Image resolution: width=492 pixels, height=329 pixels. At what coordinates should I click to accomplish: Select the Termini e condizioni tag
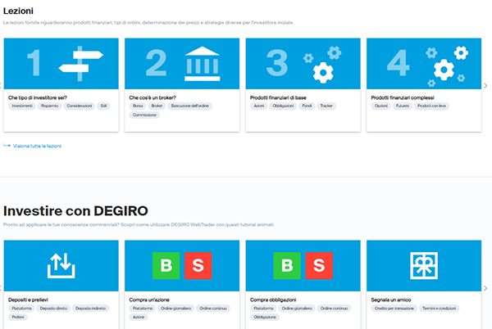click(x=439, y=309)
